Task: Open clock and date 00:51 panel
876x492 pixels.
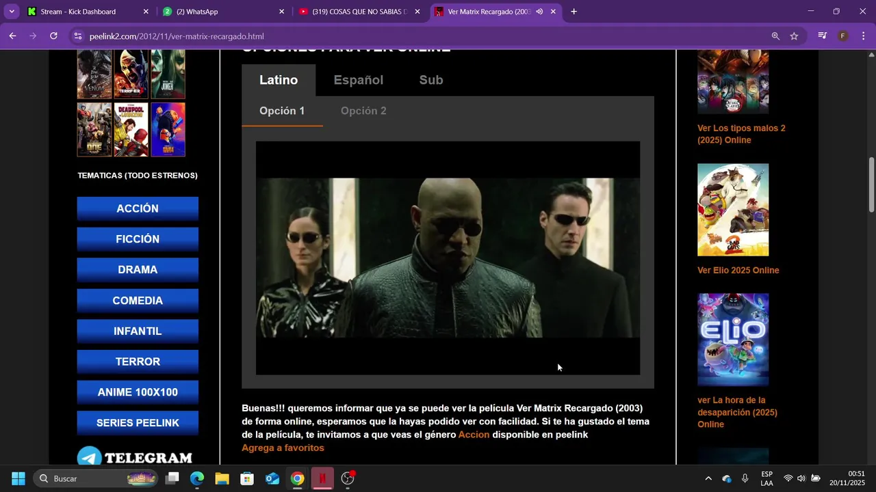Action: pyautogui.click(x=847, y=478)
